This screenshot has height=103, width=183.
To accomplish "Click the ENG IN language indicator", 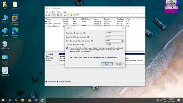I will pyautogui.click(x=165, y=100).
